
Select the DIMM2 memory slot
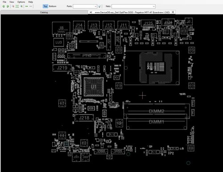(157, 111)
